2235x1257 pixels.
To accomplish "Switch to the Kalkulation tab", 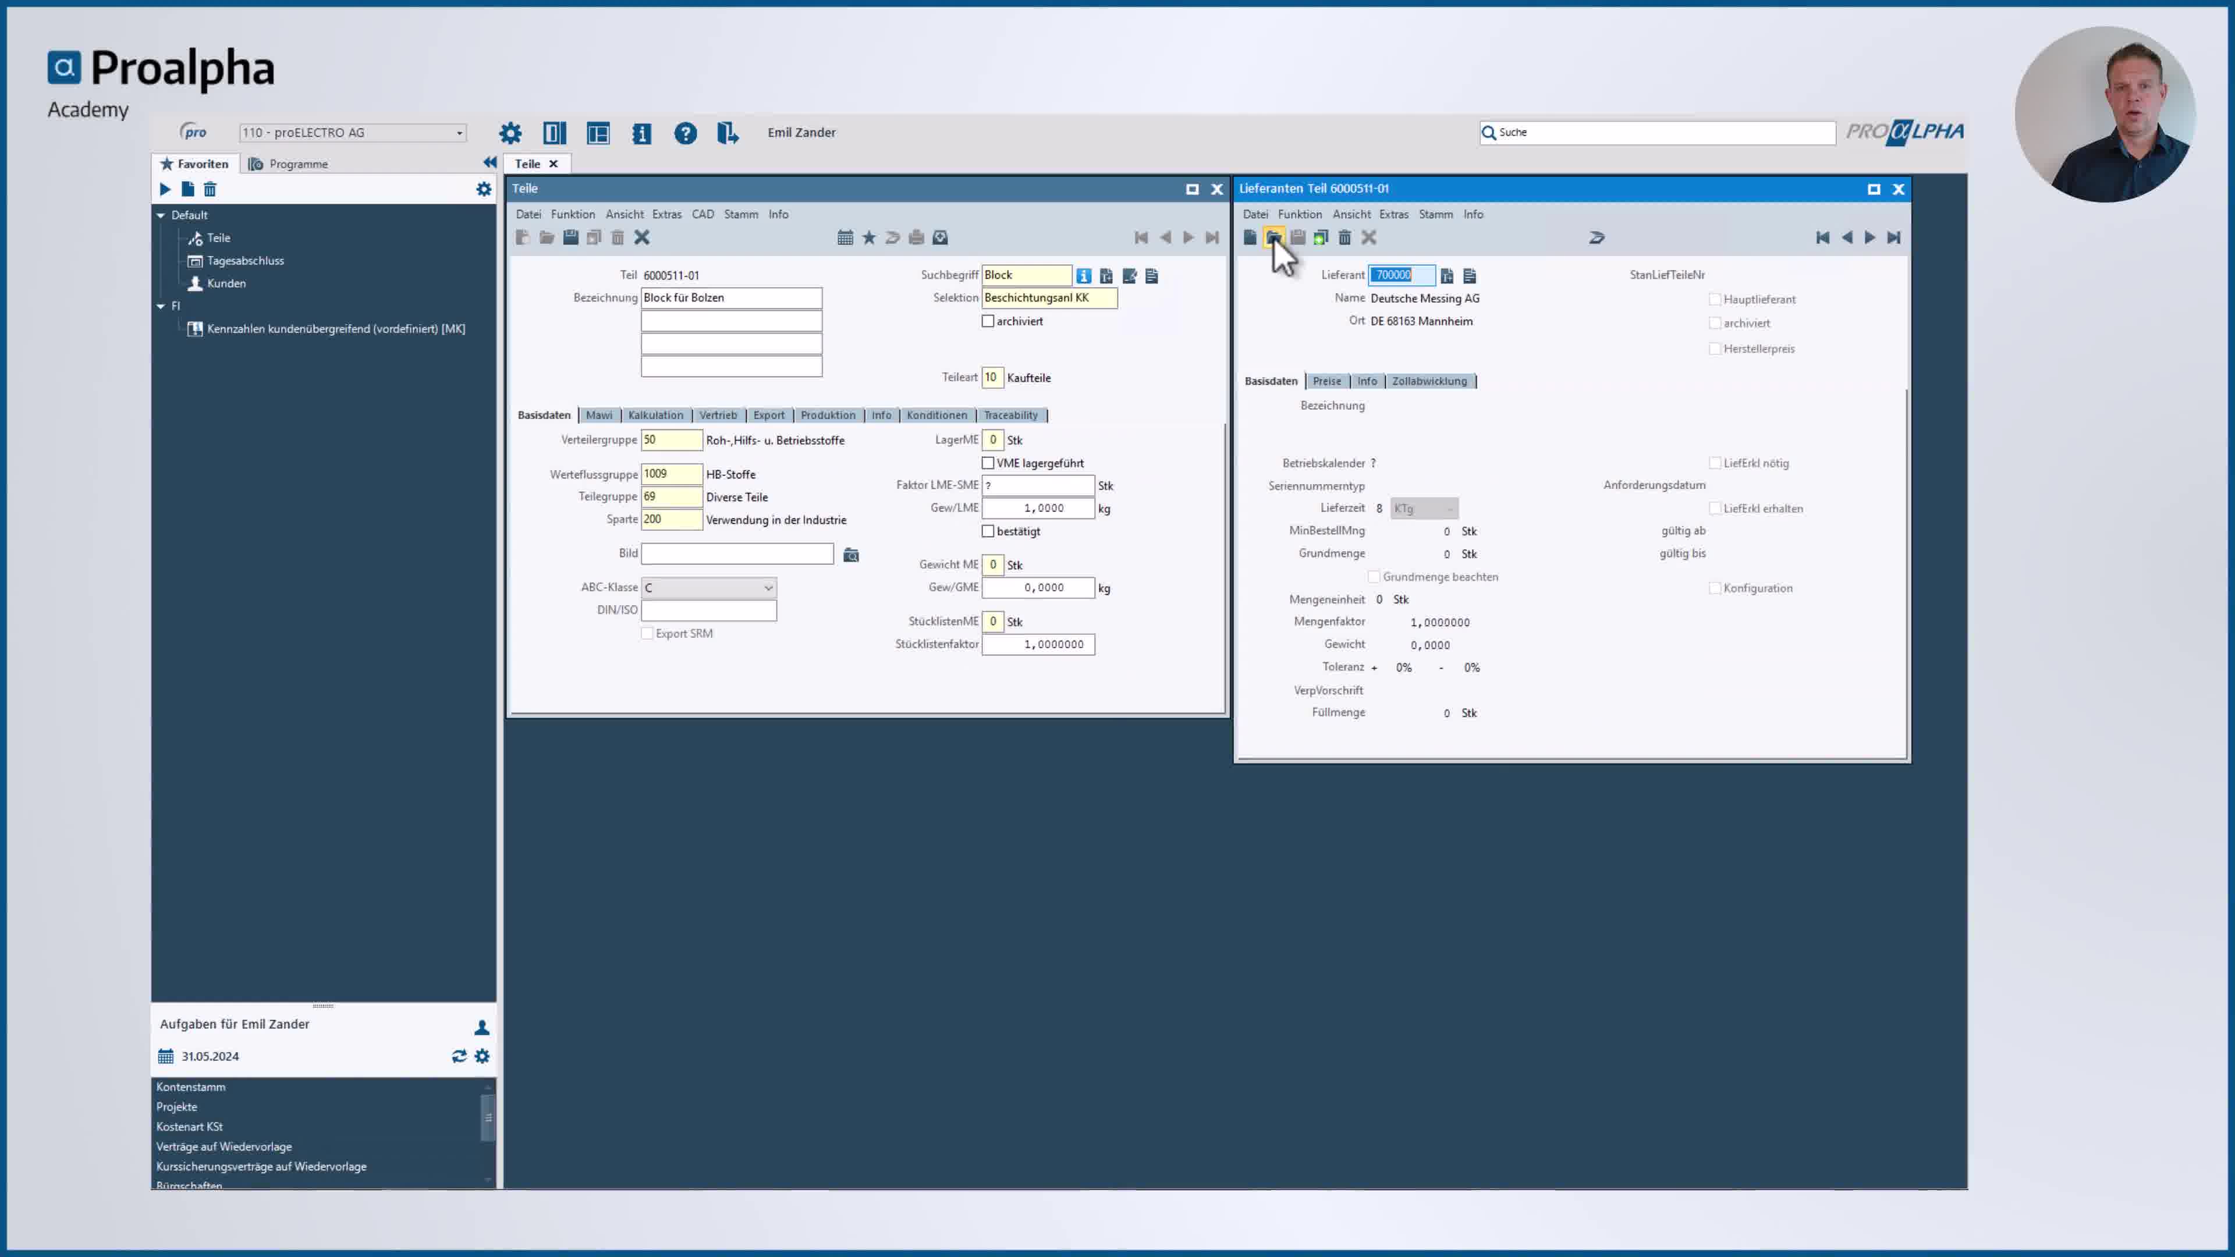I will (656, 416).
